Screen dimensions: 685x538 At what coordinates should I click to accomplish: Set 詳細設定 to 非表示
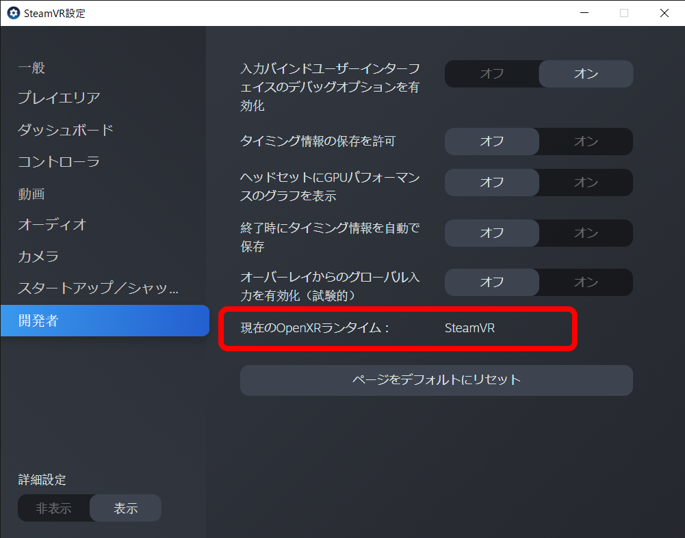[x=53, y=509]
